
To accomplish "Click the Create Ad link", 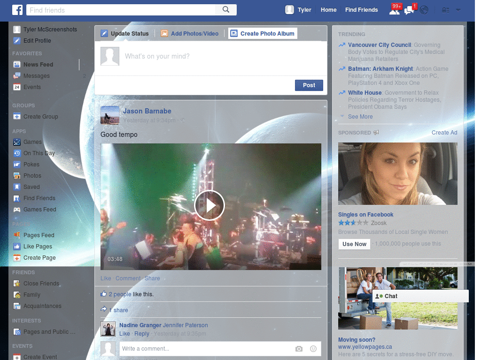I will click(444, 133).
